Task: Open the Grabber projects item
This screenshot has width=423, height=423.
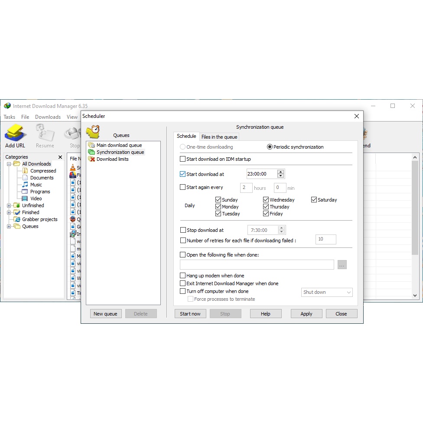Action: click(x=39, y=219)
